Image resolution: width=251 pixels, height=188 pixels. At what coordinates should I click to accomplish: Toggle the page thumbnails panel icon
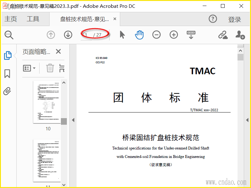pyautogui.click(x=8, y=55)
